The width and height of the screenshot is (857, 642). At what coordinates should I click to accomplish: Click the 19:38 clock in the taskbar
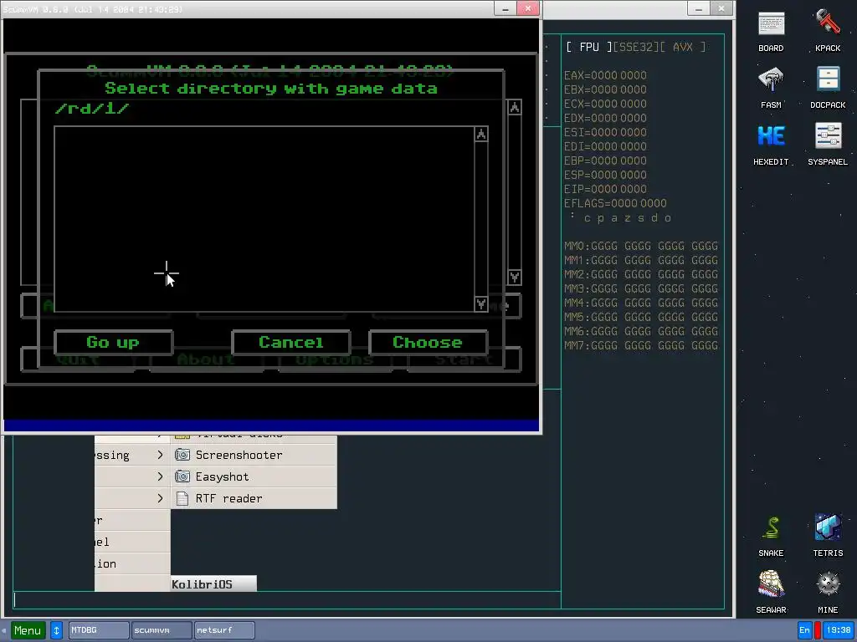pyautogui.click(x=839, y=630)
